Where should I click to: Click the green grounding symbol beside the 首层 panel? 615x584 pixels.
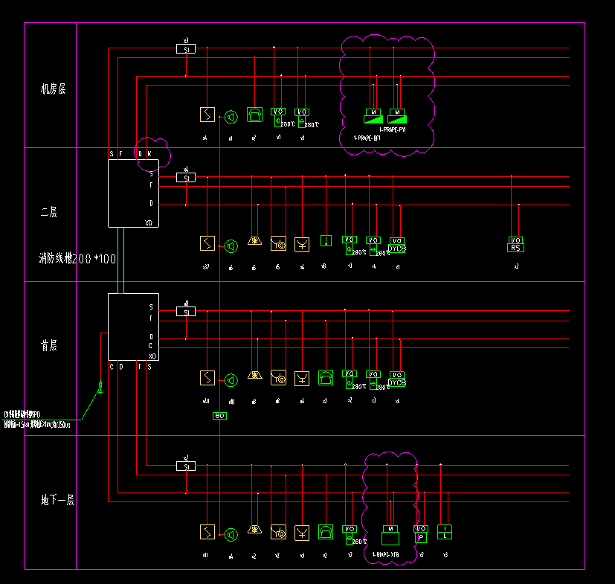pyautogui.click(x=100, y=387)
